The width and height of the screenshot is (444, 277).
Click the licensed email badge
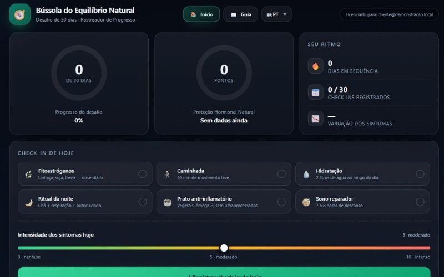[x=390, y=14]
